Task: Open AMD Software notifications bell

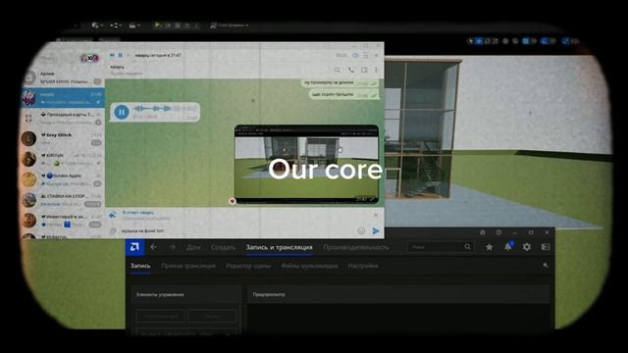Action: [x=508, y=246]
